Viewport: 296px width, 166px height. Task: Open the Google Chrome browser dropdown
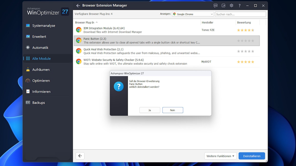coord(193,14)
